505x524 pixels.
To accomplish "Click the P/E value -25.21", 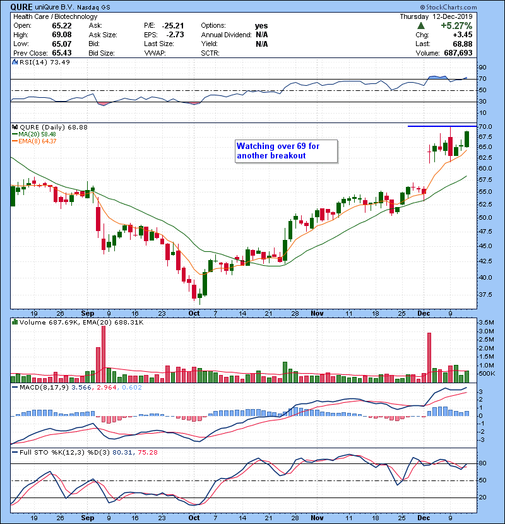I will point(173,26).
